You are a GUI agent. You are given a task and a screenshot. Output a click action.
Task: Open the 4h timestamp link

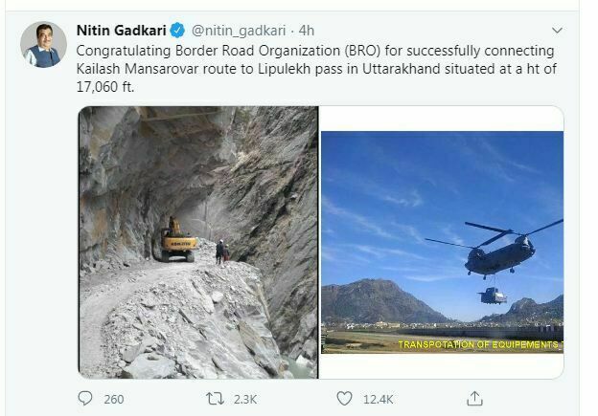pyautogui.click(x=307, y=31)
